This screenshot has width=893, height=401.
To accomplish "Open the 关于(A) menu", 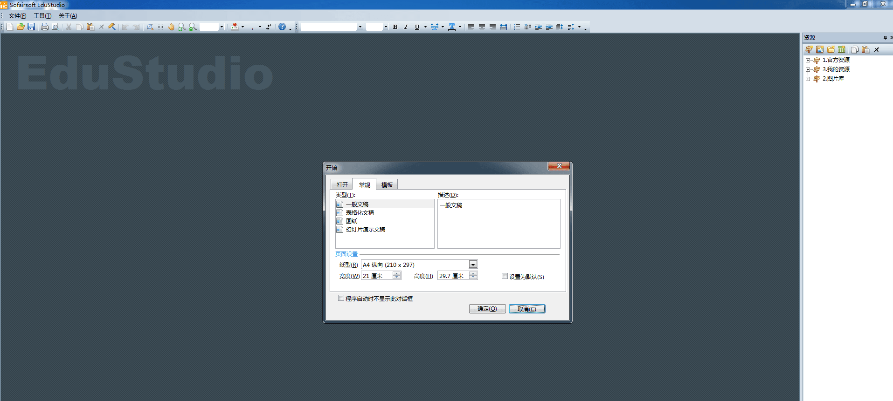I will point(68,16).
